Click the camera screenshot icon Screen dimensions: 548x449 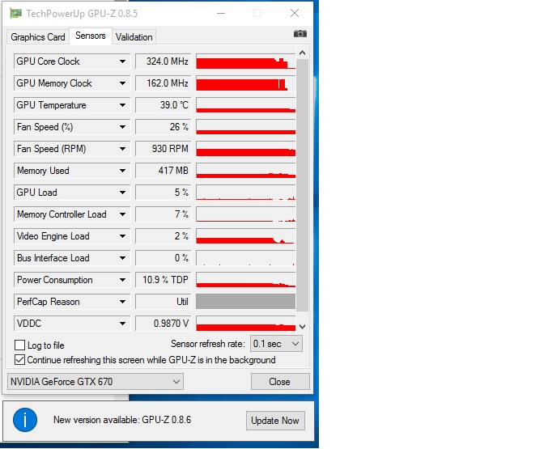[299, 34]
